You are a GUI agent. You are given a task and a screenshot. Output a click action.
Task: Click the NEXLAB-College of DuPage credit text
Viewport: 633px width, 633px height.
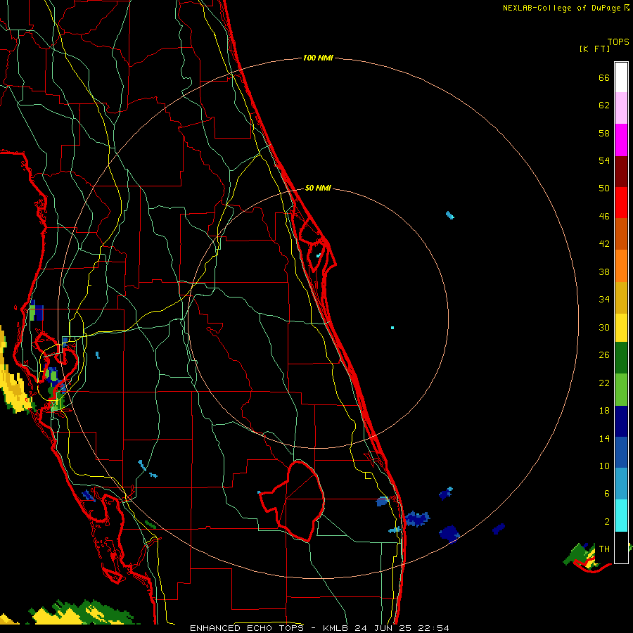tap(563, 8)
